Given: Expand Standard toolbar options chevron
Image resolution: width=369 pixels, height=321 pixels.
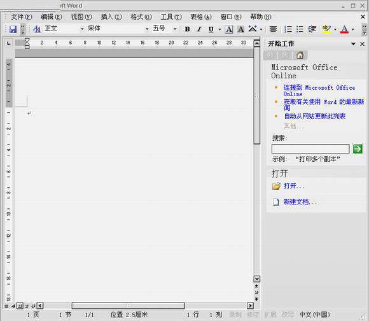Looking at the screenshot, I should (23, 29).
